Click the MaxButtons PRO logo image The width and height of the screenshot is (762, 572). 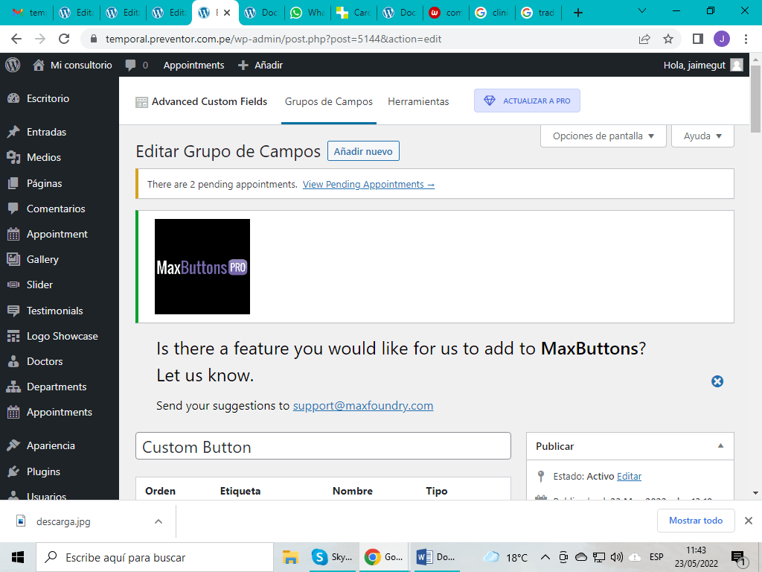(x=202, y=267)
